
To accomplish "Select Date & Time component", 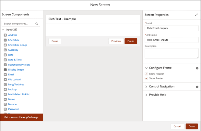I will (x=15, y=60).
